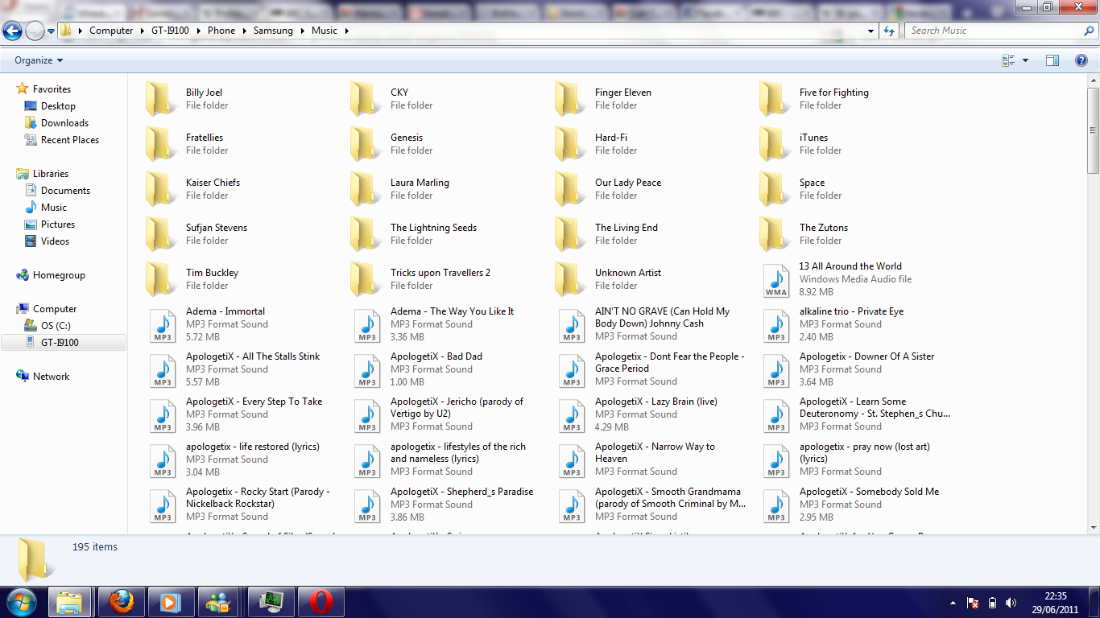Select Recent Places in sidebar
The width and height of the screenshot is (1100, 618).
(x=70, y=140)
